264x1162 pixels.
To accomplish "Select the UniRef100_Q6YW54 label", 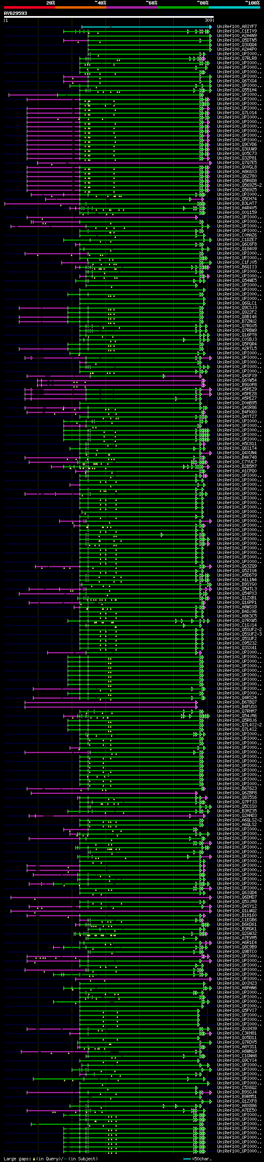I will pyautogui.click(x=237, y=380).
